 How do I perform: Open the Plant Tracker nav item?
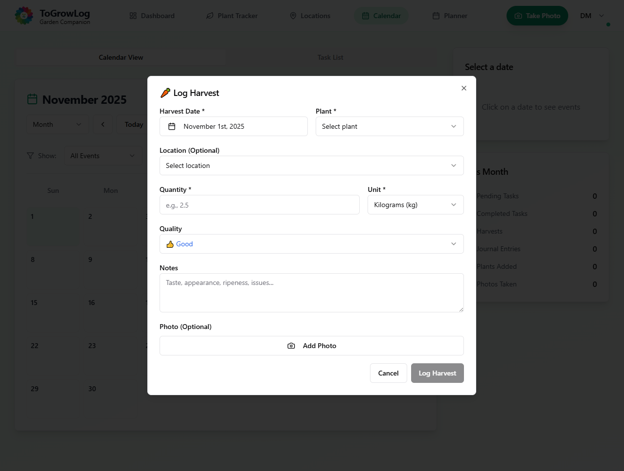tap(231, 16)
